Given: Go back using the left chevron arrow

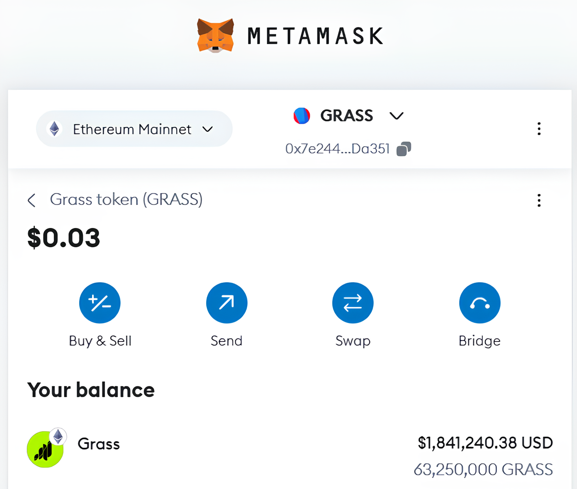Looking at the screenshot, I should pos(31,200).
